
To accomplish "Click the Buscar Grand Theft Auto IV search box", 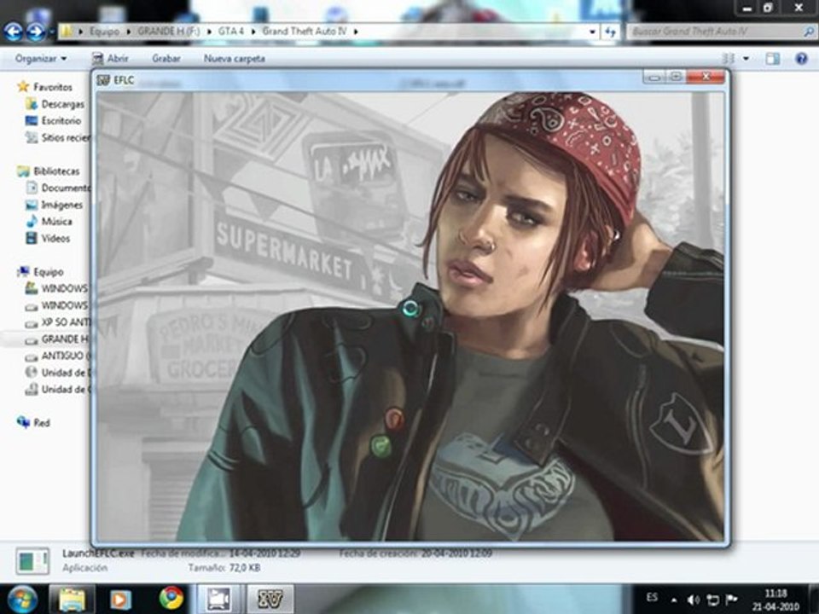I will (715, 32).
